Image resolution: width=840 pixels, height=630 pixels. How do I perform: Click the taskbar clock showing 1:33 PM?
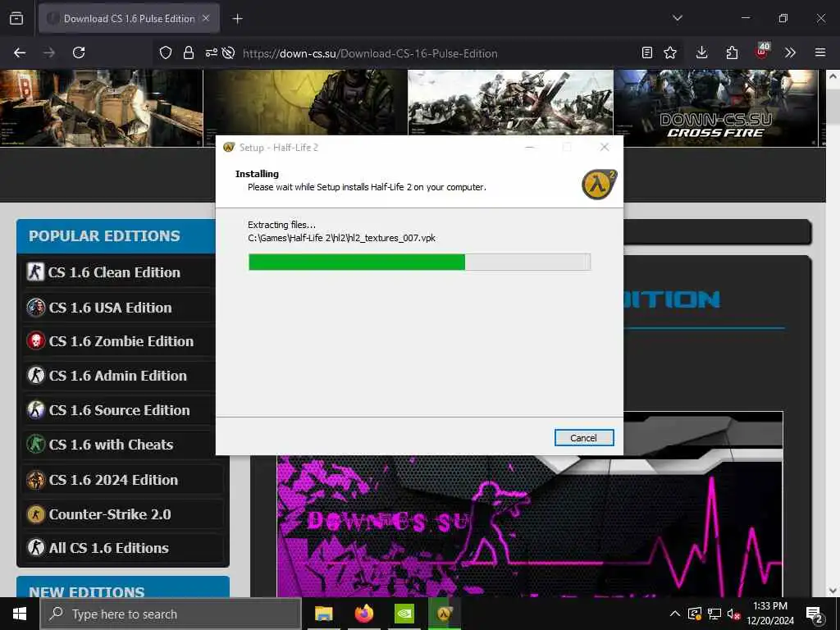pyautogui.click(x=770, y=614)
